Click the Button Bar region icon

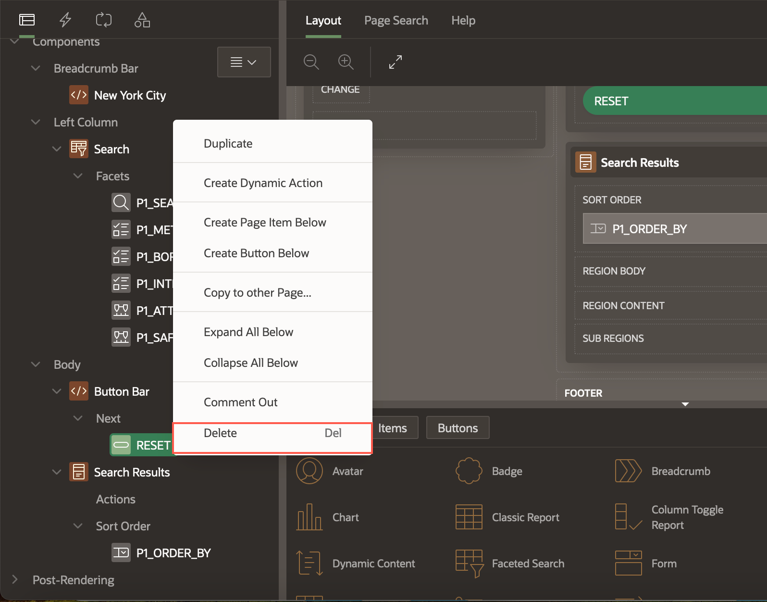pyautogui.click(x=79, y=391)
